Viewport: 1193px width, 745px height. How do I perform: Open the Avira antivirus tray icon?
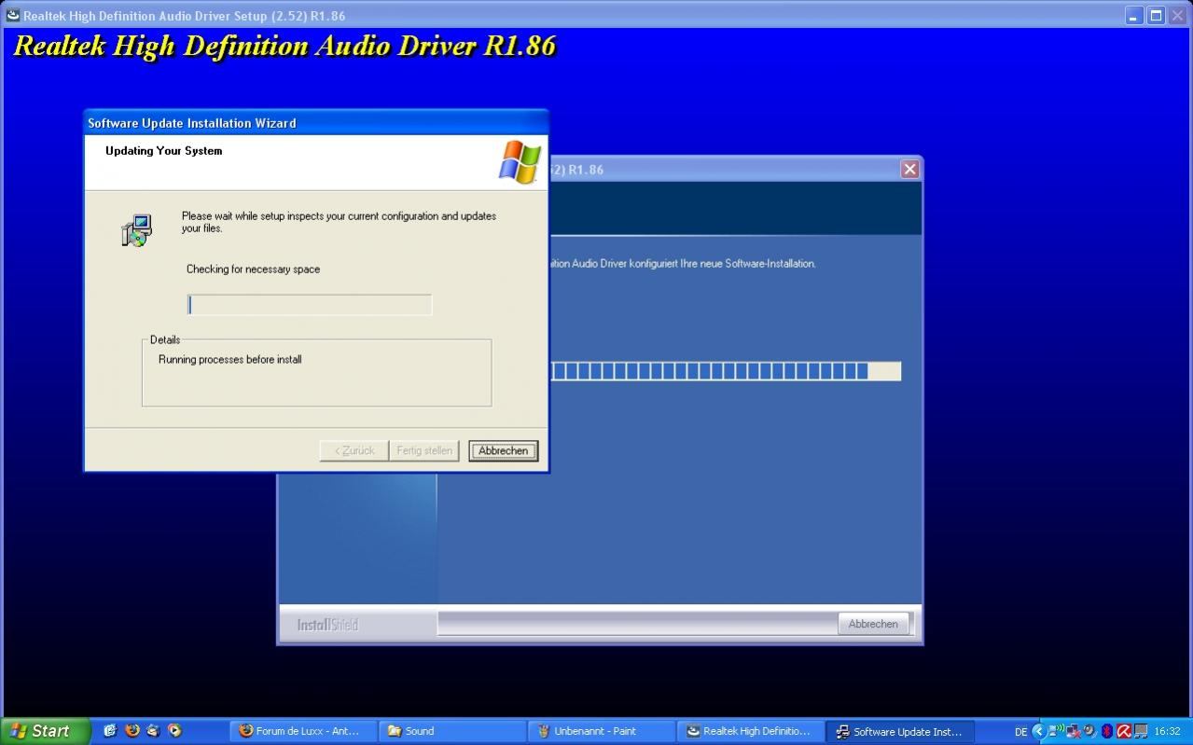tap(1124, 732)
